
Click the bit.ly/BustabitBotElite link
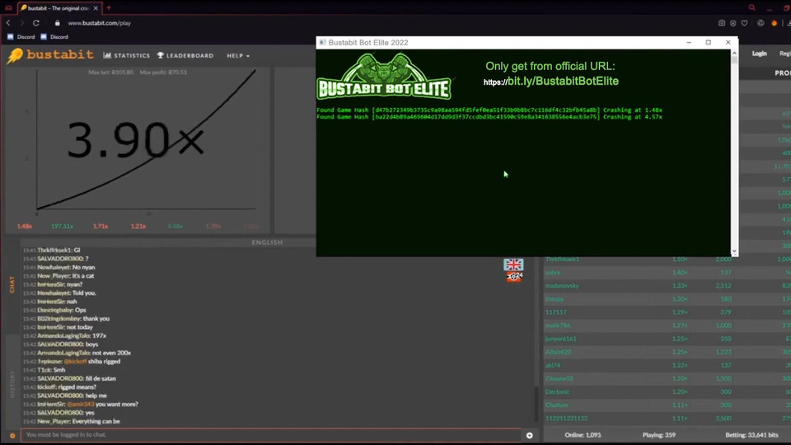point(551,82)
